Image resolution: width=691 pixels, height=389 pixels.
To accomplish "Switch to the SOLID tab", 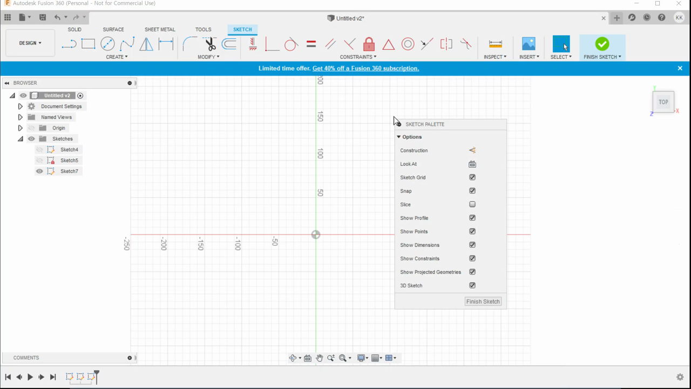I will [x=74, y=29].
